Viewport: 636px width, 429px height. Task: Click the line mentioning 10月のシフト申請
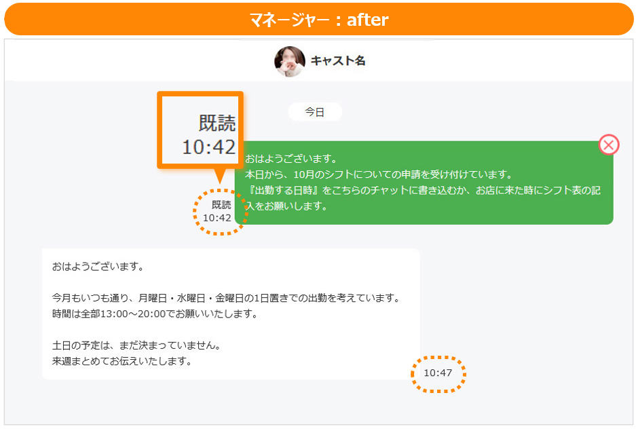coord(379,174)
